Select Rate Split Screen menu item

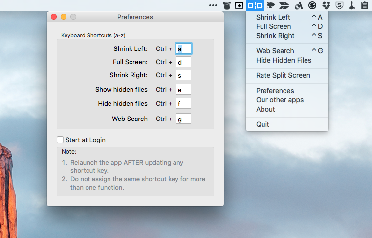287,75
